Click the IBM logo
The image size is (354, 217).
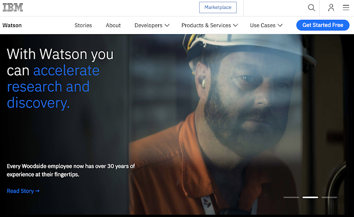tap(13, 7)
